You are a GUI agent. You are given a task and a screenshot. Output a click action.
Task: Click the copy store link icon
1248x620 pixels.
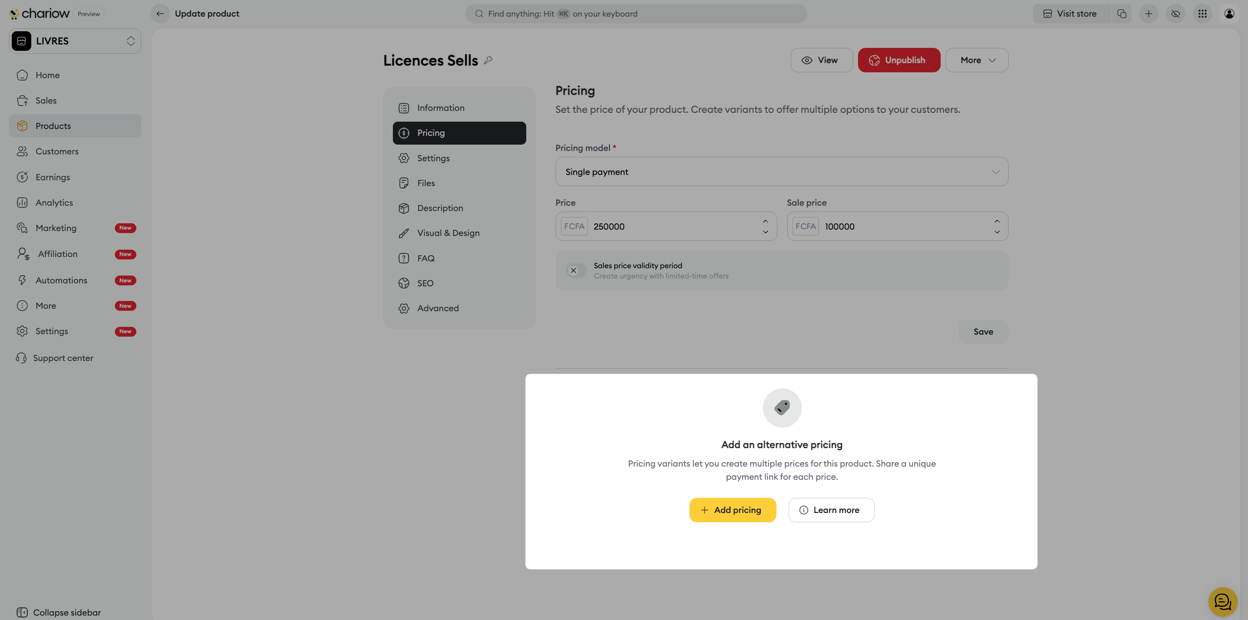(1122, 14)
